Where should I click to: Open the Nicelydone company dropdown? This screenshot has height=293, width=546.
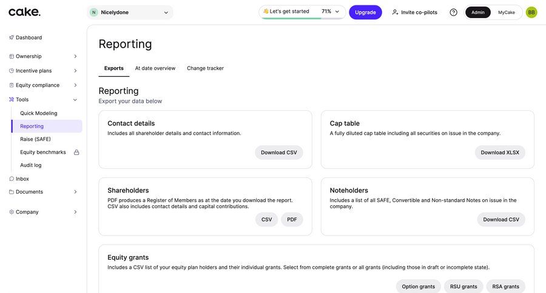(x=130, y=13)
